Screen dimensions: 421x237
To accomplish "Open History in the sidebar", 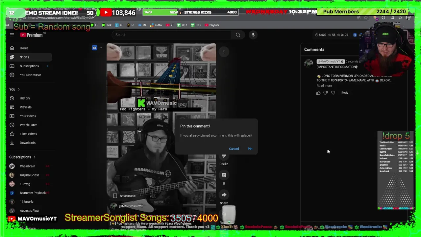I will click(30, 98).
